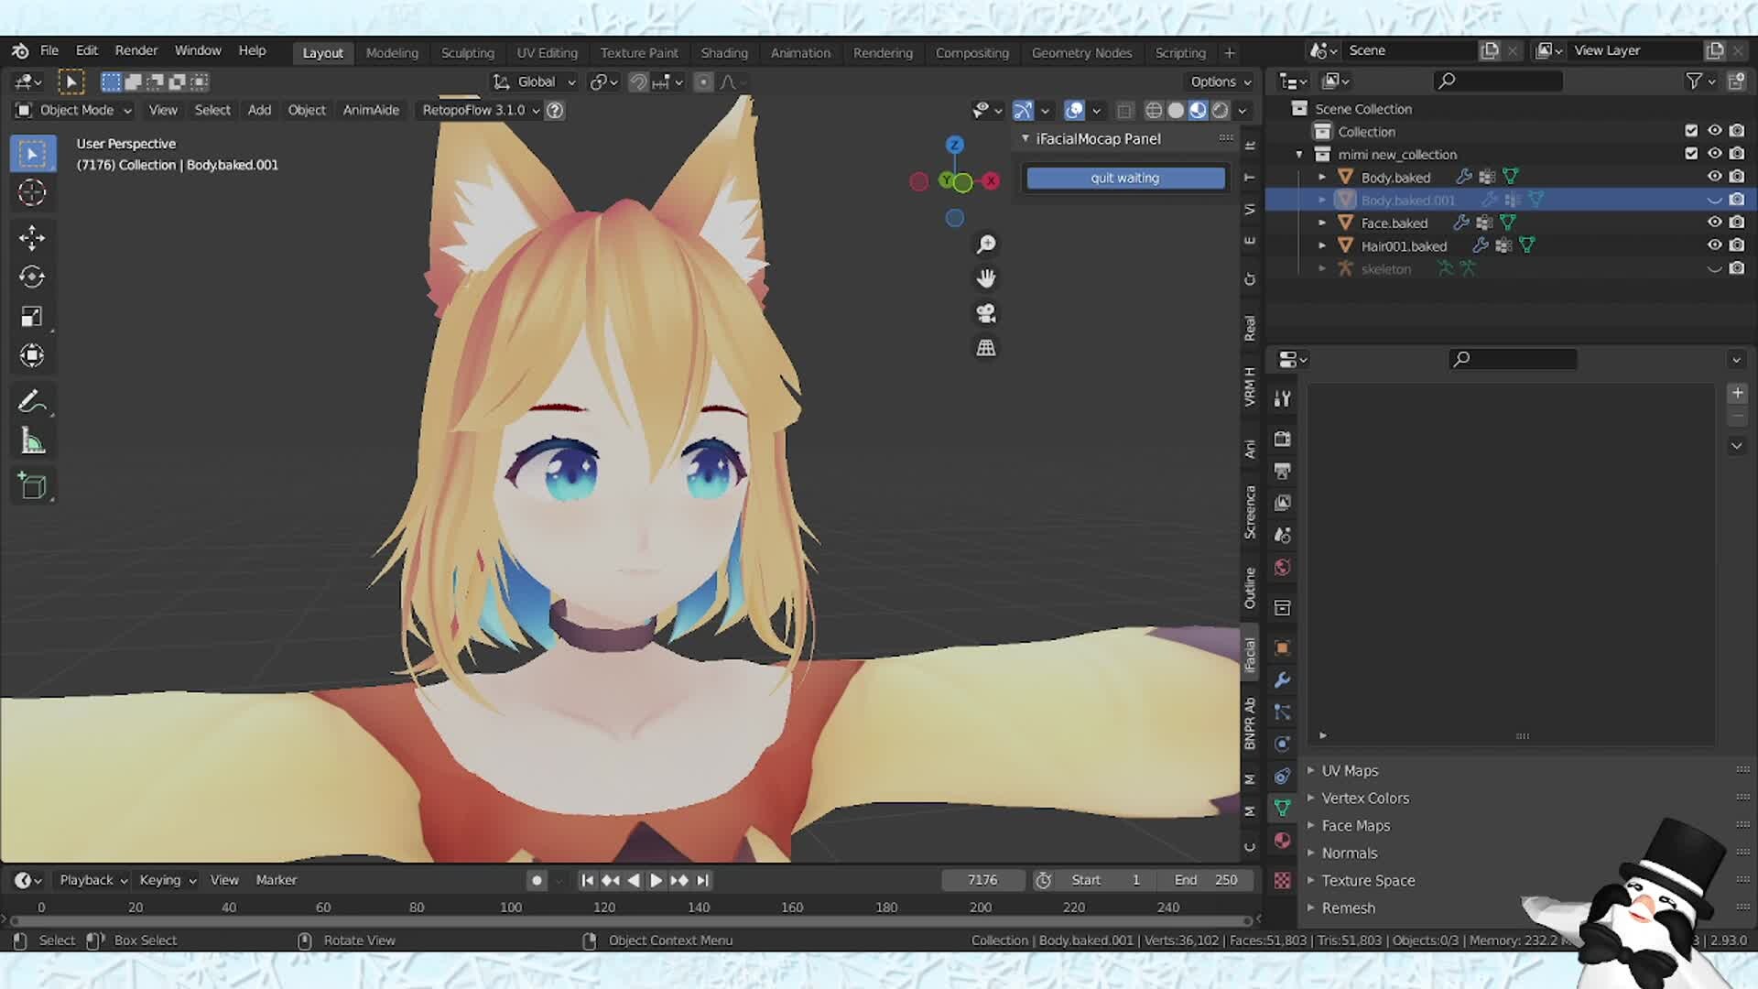Open the Material Properties tab

tap(1282, 840)
